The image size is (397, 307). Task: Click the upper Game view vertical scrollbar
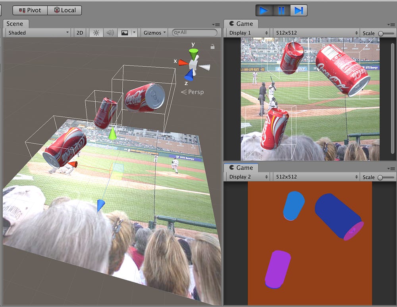point(393,99)
